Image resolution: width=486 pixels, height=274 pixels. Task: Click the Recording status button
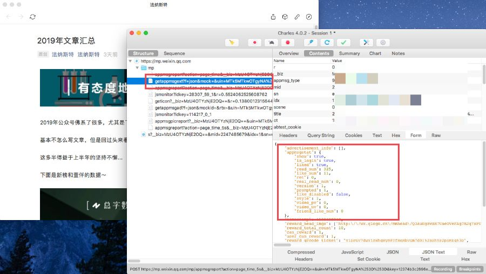click(443, 269)
